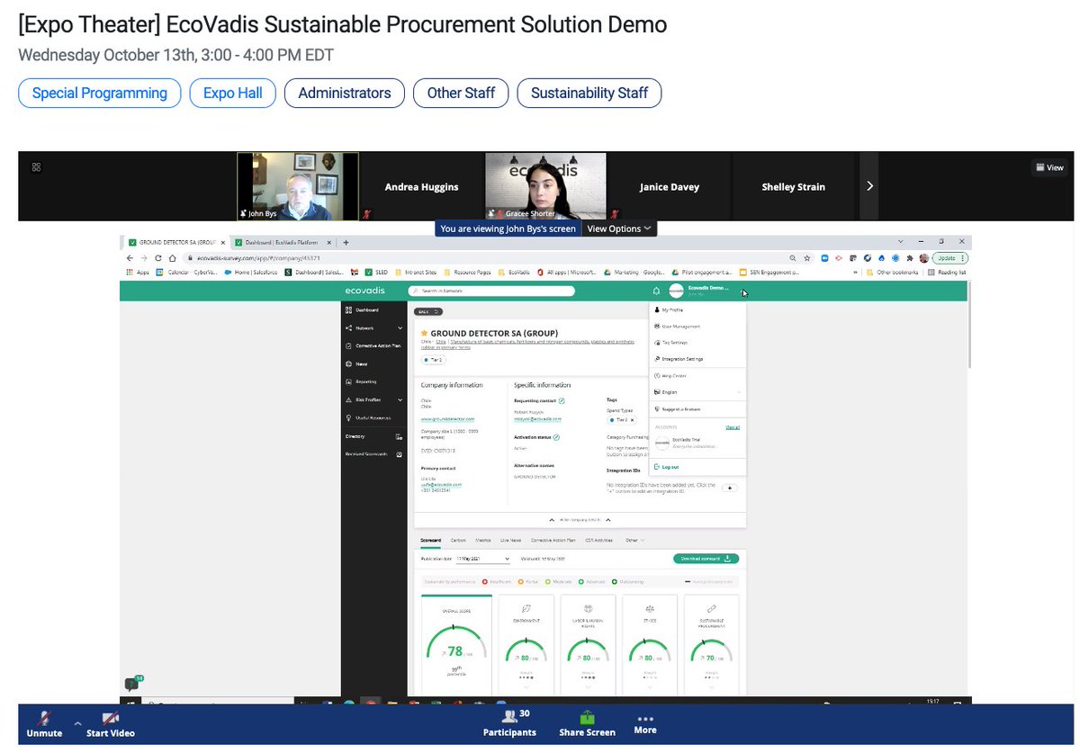Click the arrow to show next participants

click(x=869, y=186)
